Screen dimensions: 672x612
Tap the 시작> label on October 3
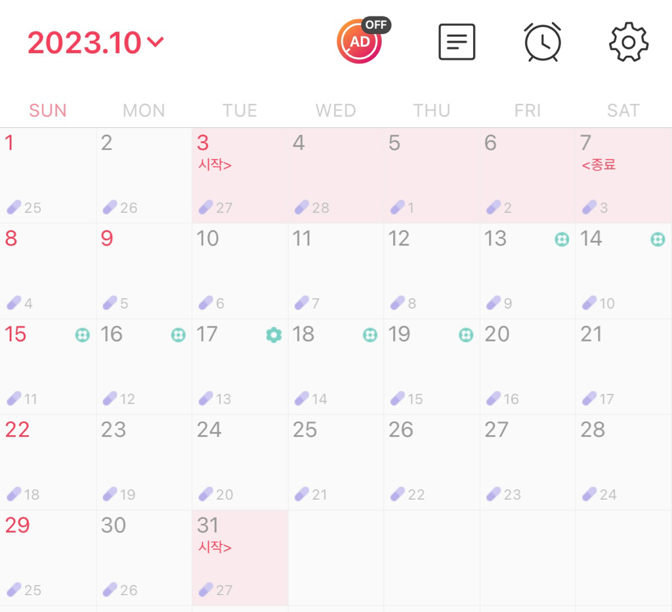click(x=215, y=165)
